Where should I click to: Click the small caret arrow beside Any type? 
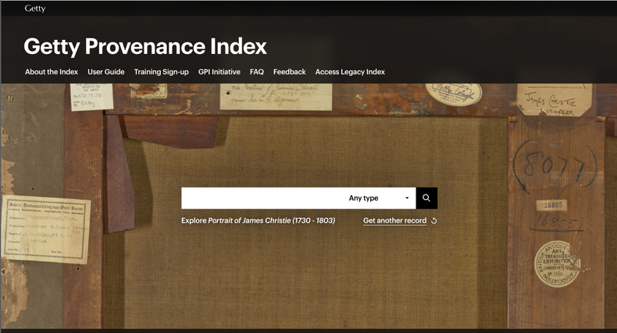[407, 199]
